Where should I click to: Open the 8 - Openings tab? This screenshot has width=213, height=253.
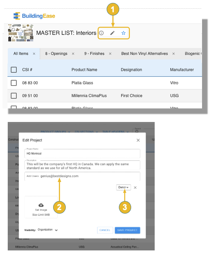click(56, 54)
